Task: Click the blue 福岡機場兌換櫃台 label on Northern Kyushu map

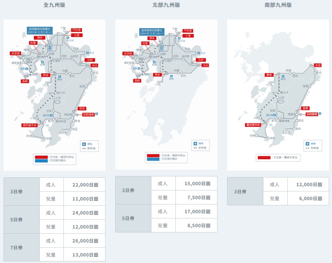Action: tap(152, 32)
